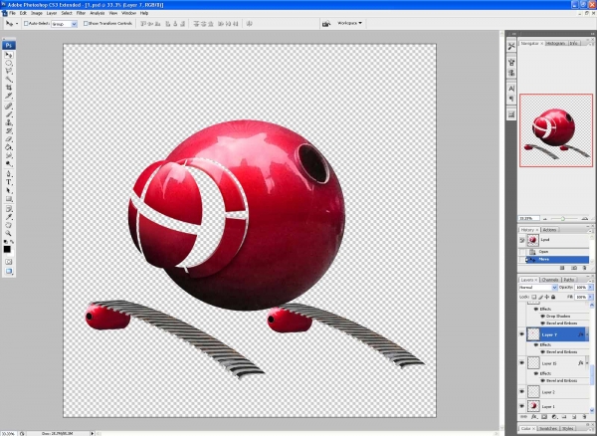Select the Eyedropper tool
The height and width of the screenshot is (436, 597).
click(x=8, y=217)
